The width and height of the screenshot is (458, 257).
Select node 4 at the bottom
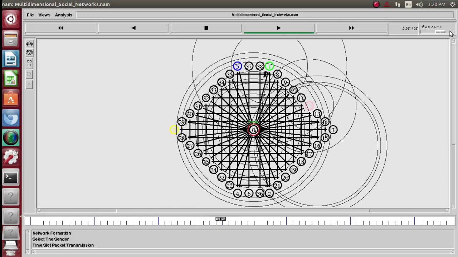tap(238, 193)
